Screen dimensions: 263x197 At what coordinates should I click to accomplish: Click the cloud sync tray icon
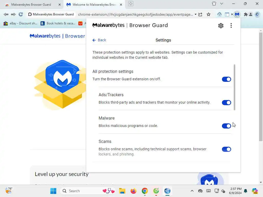(x=200, y=191)
